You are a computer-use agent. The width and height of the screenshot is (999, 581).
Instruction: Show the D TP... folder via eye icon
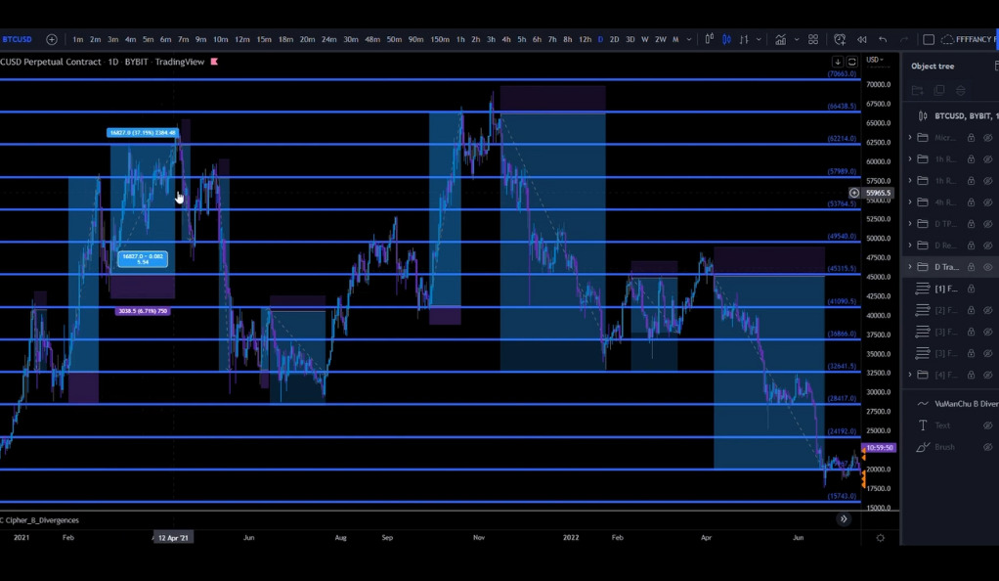[x=987, y=224]
